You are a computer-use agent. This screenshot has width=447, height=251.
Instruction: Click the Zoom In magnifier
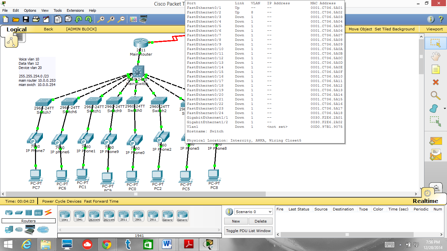(101, 19)
